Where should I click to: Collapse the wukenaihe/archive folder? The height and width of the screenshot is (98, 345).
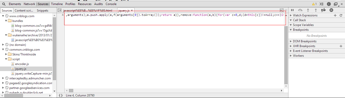tap(6, 35)
